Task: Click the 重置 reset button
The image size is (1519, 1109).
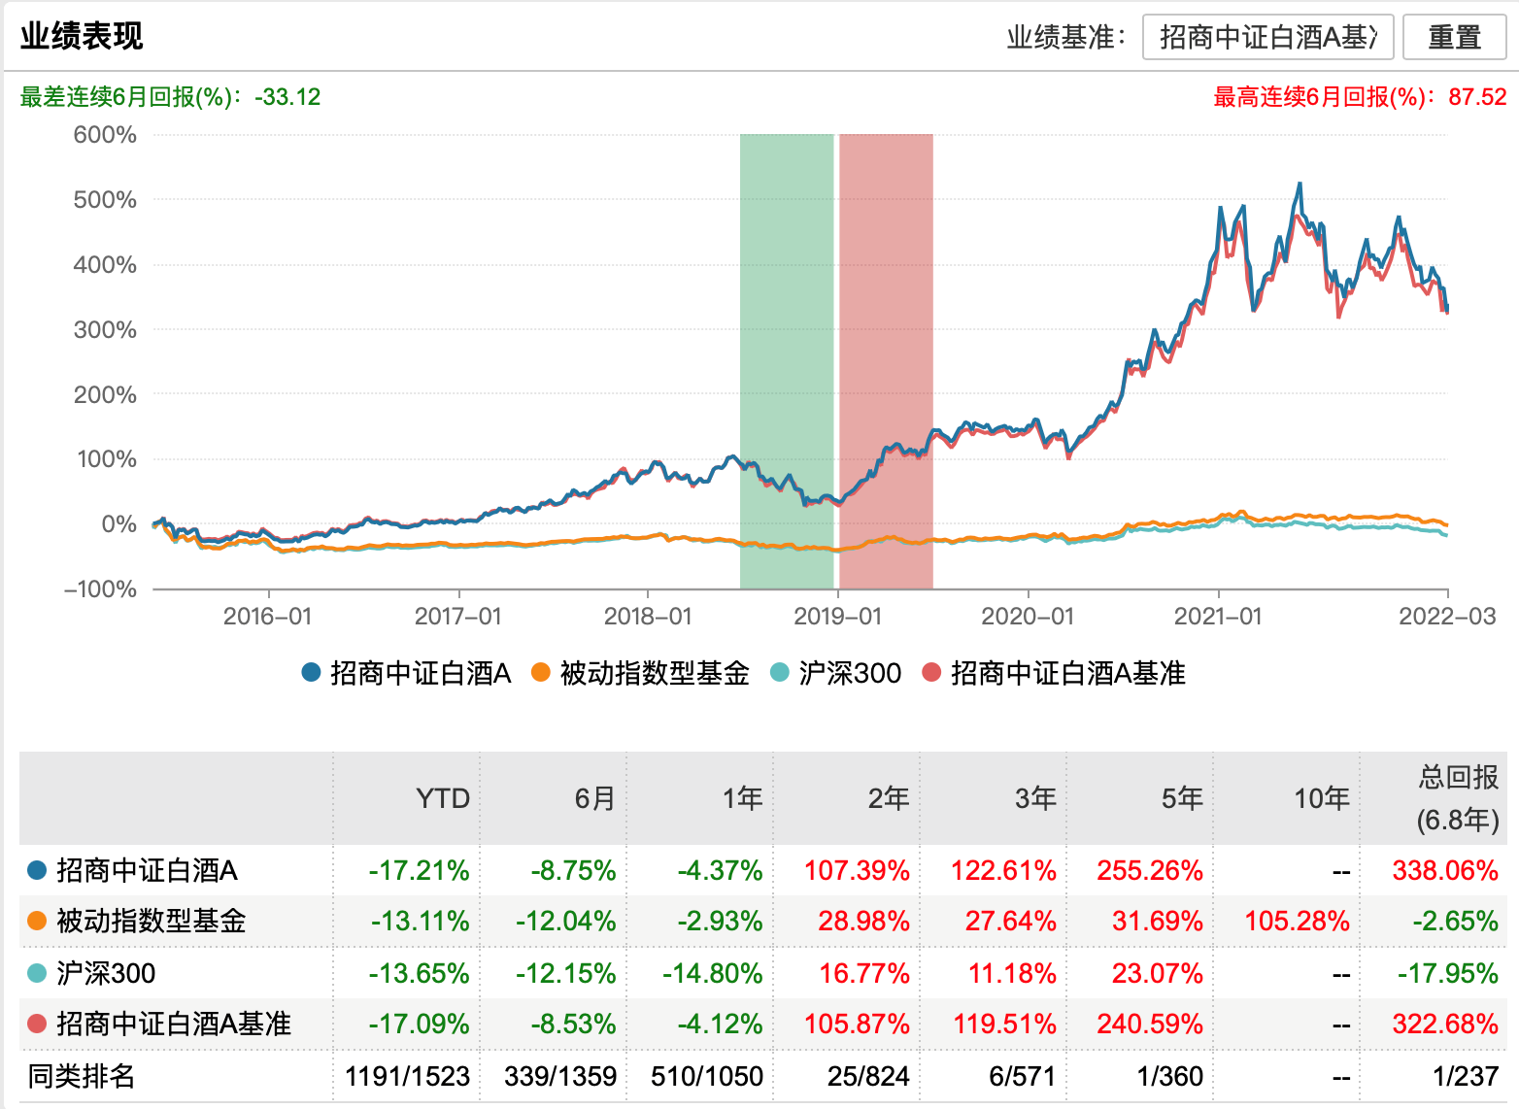Action: pos(1454,38)
